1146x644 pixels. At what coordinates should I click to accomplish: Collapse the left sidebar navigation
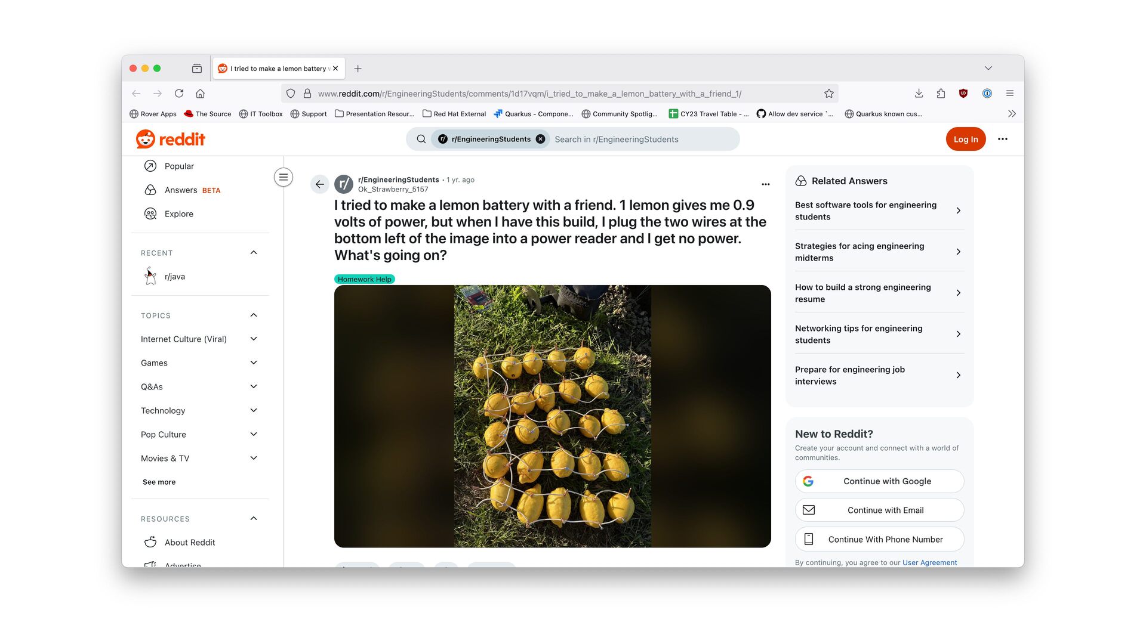coord(284,177)
